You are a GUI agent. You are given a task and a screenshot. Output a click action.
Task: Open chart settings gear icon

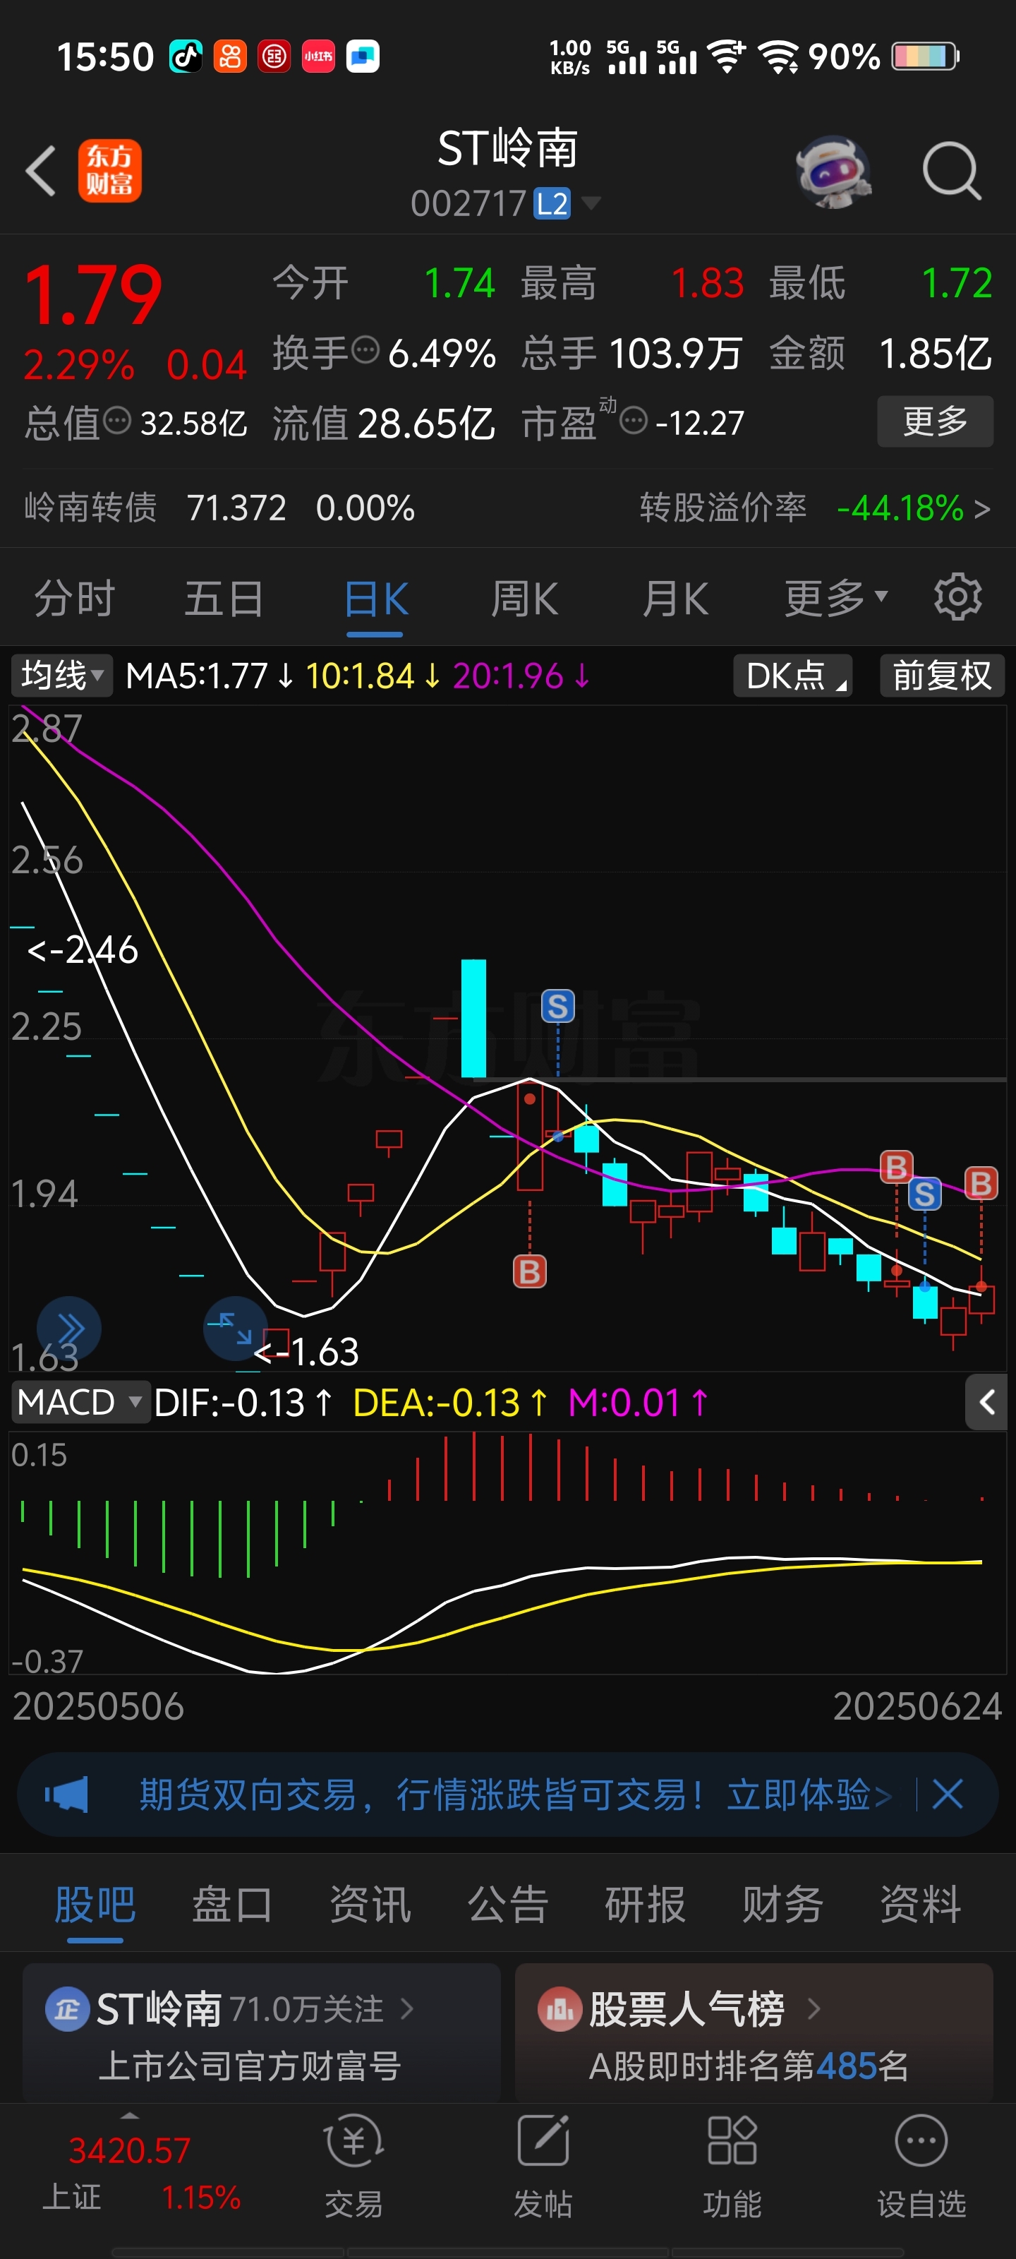[957, 598]
